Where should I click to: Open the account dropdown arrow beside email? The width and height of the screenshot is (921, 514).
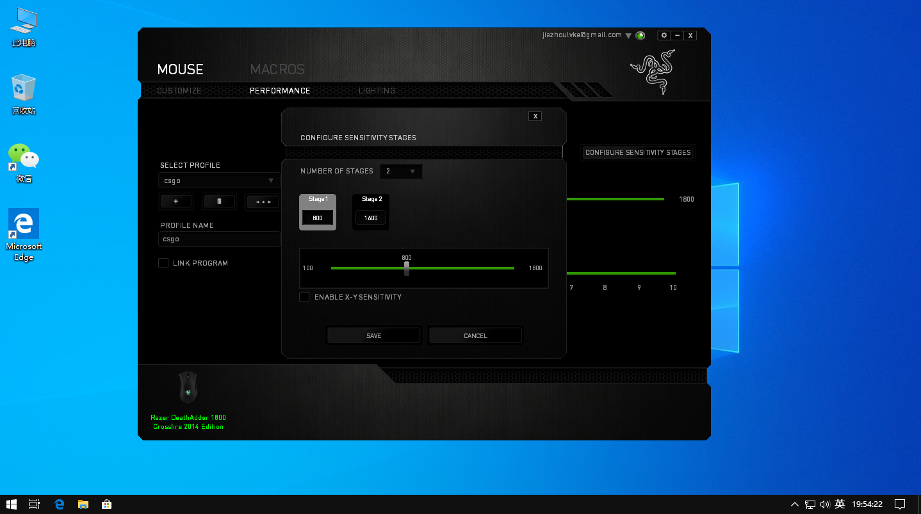628,36
